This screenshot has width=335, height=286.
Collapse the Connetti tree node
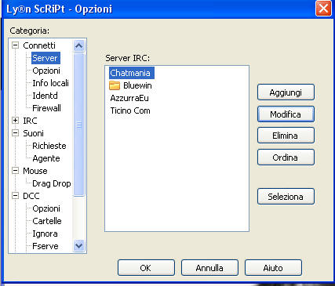point(16,45)
